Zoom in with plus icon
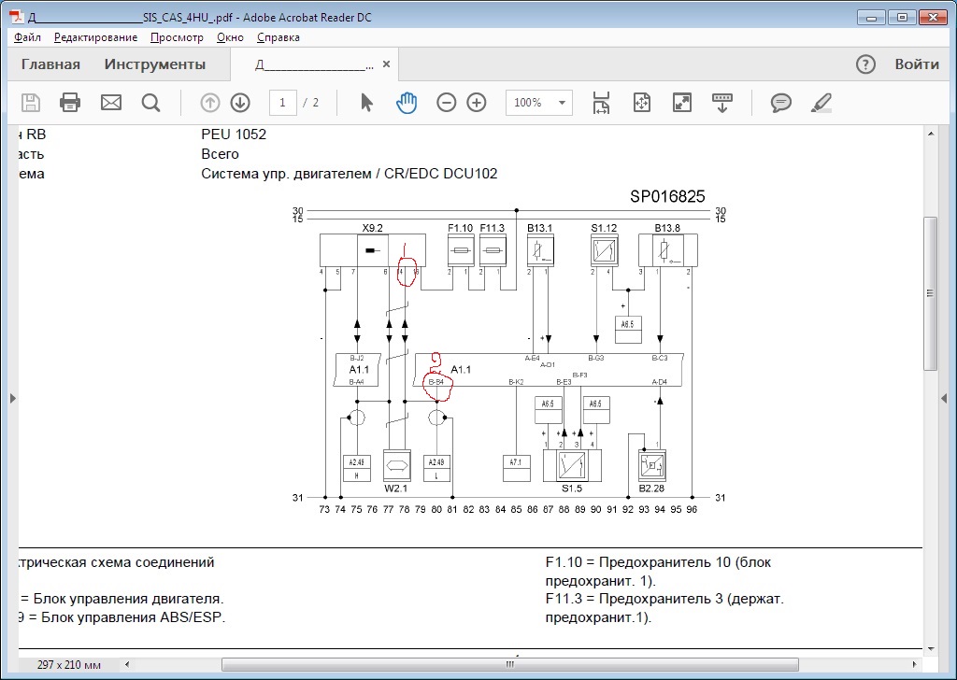 (477, 103)
